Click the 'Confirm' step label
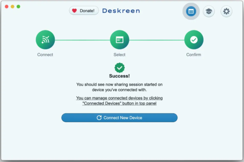This screenshot has height=162, width=244. tap(194, 55)
